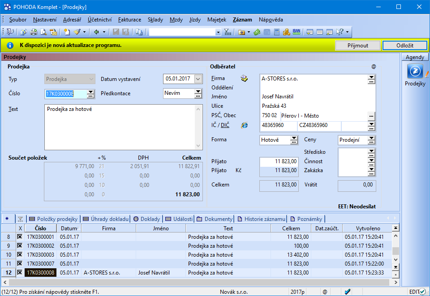Click the Internet Explorer icon beside IČ / DIČ
430x296 pixels.
tap(245, 125)
